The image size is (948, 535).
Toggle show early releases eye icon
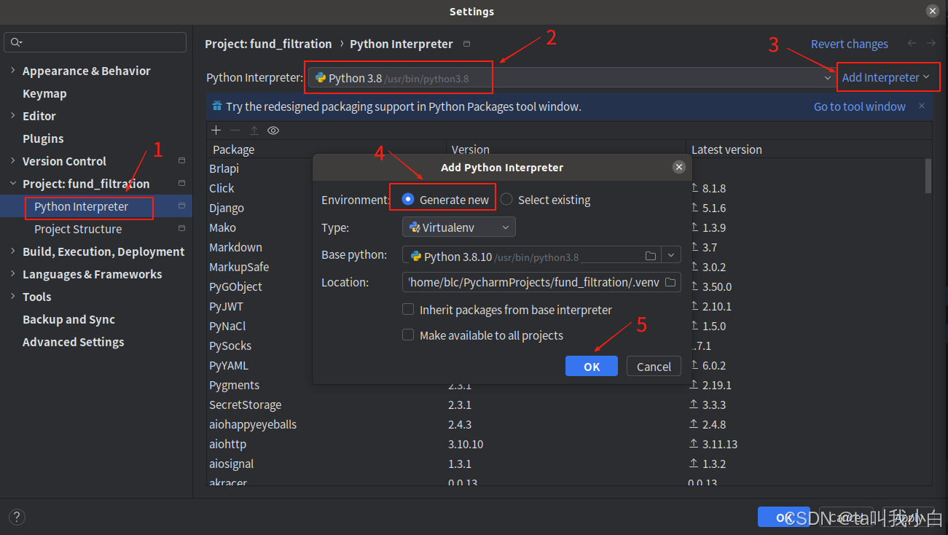tap(273, 130)
